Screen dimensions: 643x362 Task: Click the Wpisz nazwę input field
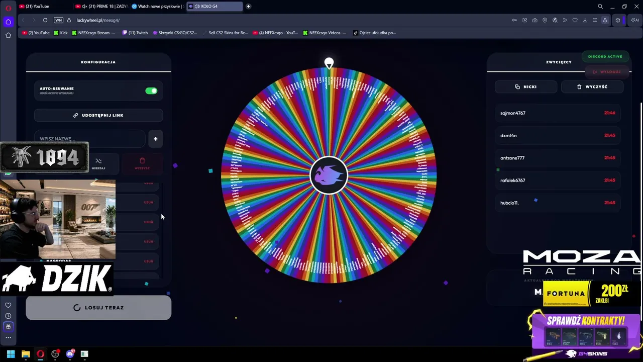tap(90, 139)
